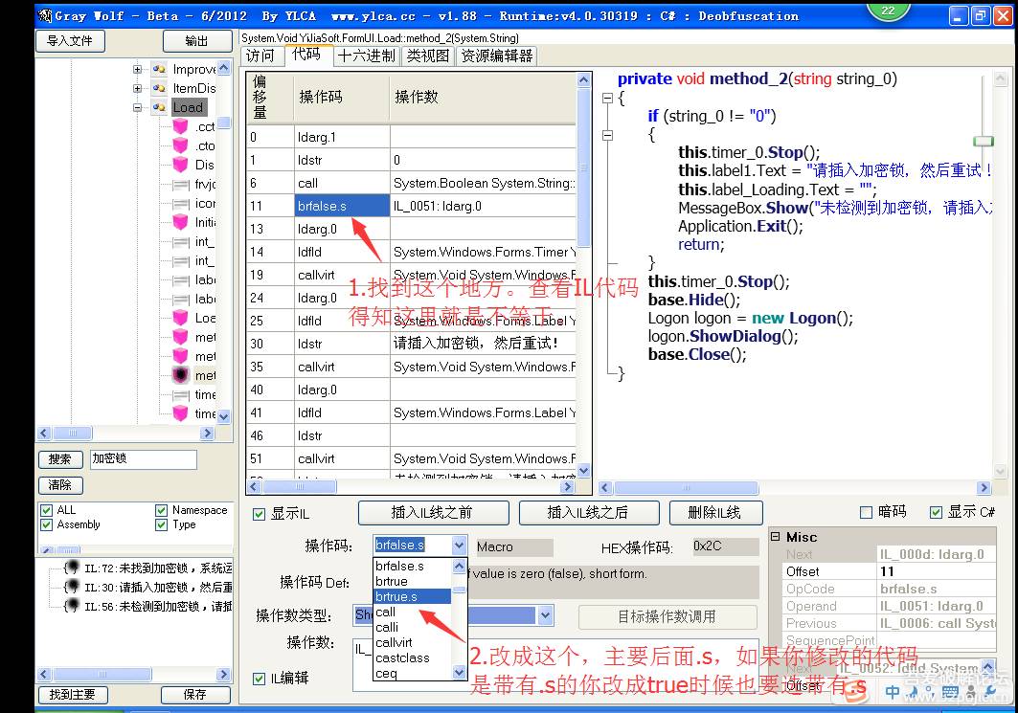1018x713 pixels.
Task: Enable the 暗码 checkbox
Action: 866,512
